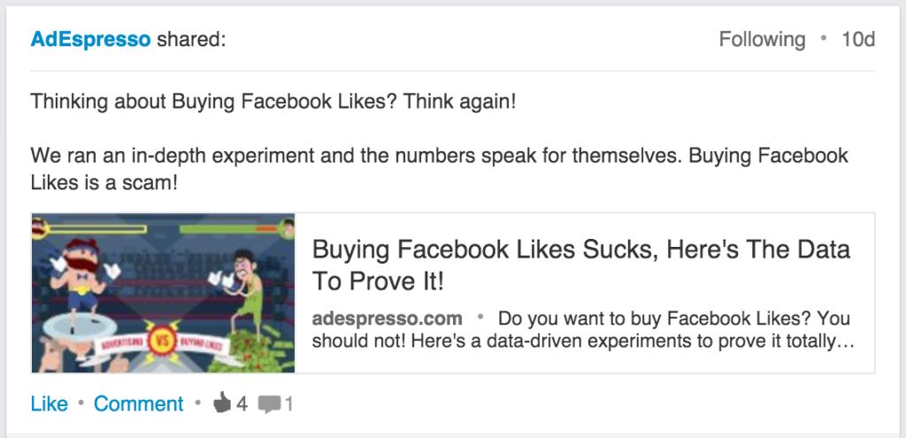Open the Buying Facebook Likes Sucks article title
This screenshot has width=906, height=438.
coord(580,265)
